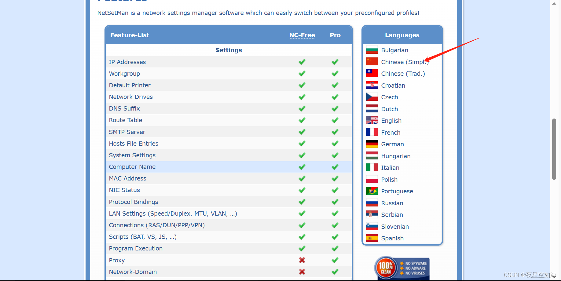Select the German language link
Image resolution: width=561 pixels, height=281 pixels.
(392, 144)
